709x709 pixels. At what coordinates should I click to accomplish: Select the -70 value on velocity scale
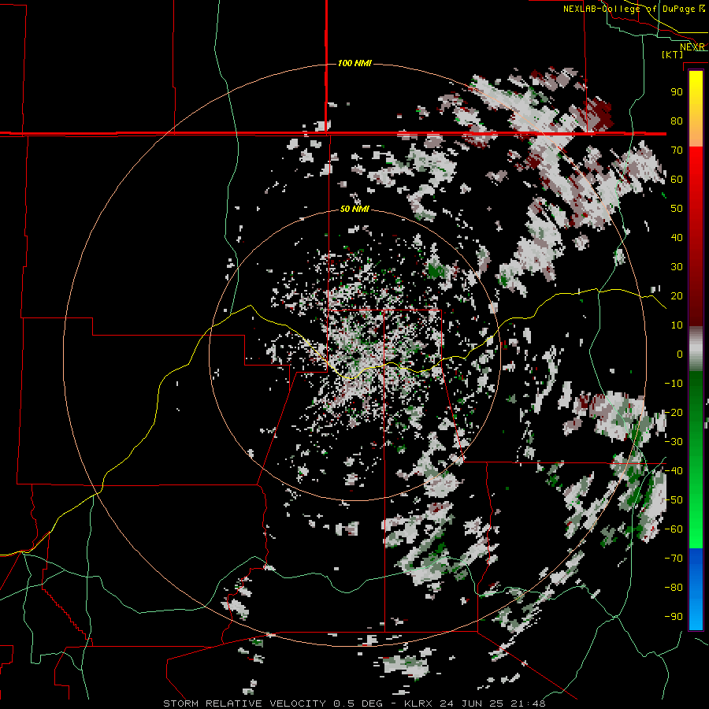(674, 559)
